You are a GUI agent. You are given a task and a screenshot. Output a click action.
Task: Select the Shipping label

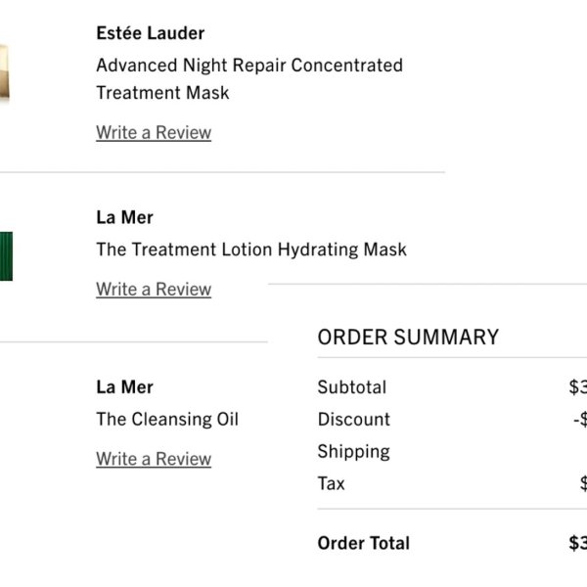click(354, 452)
